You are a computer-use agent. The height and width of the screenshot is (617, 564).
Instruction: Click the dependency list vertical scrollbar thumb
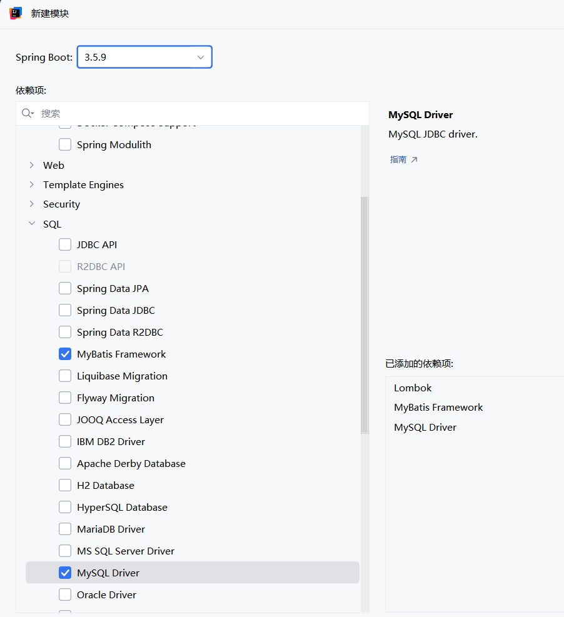click(365, 315)
